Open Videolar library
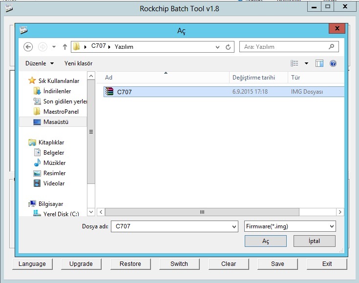 point(54,183)
